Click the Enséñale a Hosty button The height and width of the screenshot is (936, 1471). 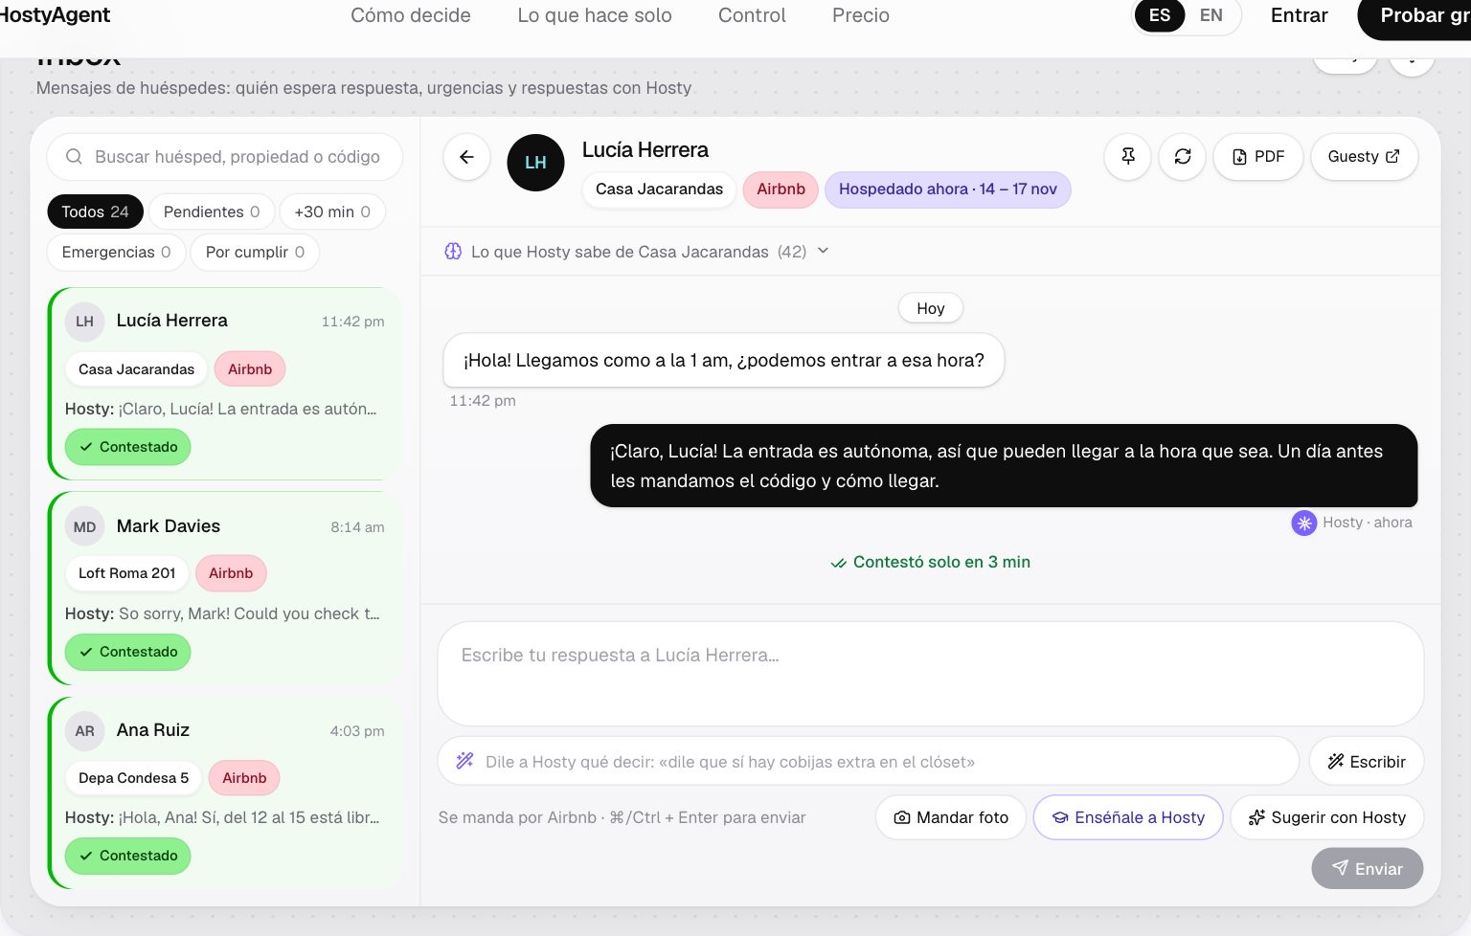[1128, 817]
